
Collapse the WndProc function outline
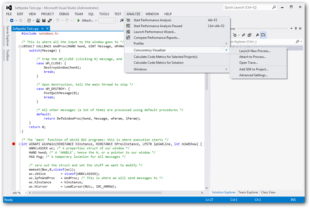click(20, 46)
